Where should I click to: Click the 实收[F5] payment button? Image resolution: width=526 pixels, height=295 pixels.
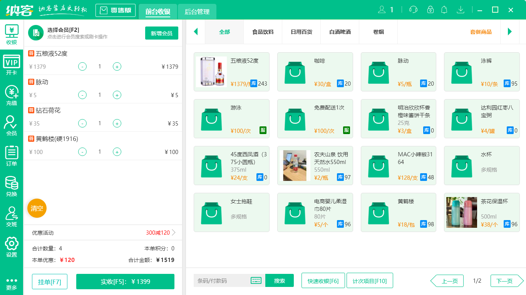click(125, 282)
